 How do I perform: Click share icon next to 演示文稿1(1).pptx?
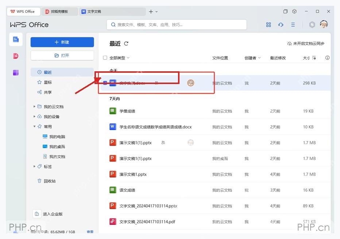coord(163,143)
